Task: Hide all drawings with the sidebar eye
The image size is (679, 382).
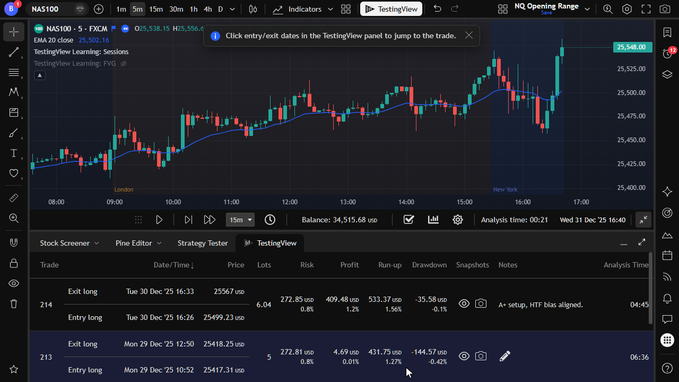Action: (14, 283)
